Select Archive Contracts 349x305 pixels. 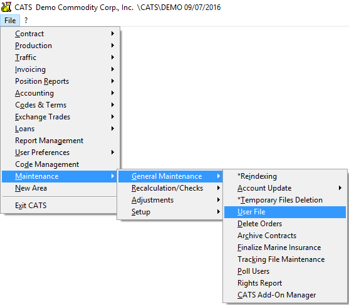coord(285,236)
